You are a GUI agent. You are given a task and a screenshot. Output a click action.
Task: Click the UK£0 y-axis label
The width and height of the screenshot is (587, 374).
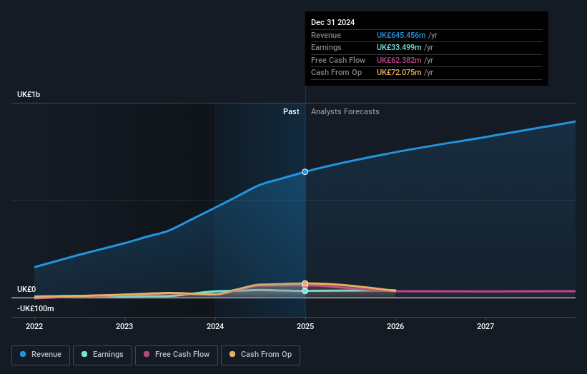[26, 289]
